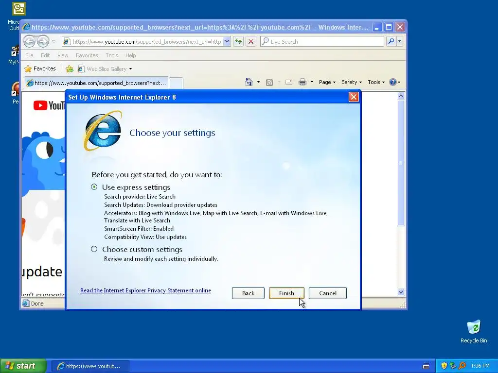Screen dimensions: 498x373
Task: Open the Tools menu in menu bar
Action: click(x=112, y=55)
